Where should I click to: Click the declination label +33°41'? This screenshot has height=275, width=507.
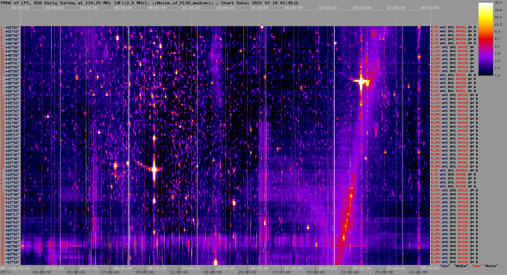point(12,115)
